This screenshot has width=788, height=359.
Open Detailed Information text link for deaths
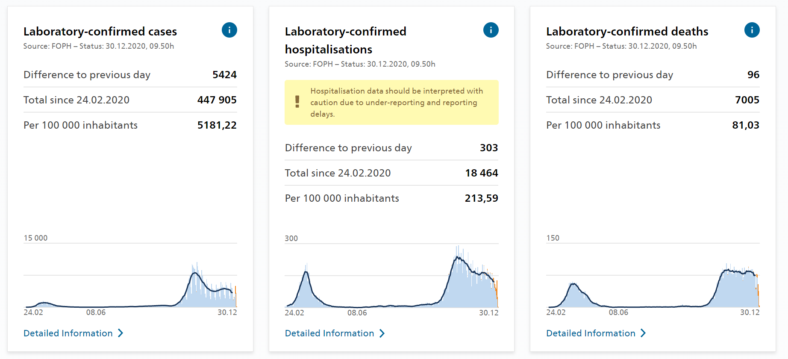(x=591, y=333)
